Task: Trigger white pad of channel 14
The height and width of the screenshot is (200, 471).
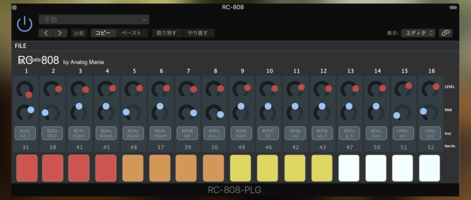Action: pyautogui.click(x=376, y=168)
